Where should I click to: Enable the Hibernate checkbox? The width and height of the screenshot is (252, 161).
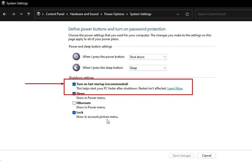(74, 103)
